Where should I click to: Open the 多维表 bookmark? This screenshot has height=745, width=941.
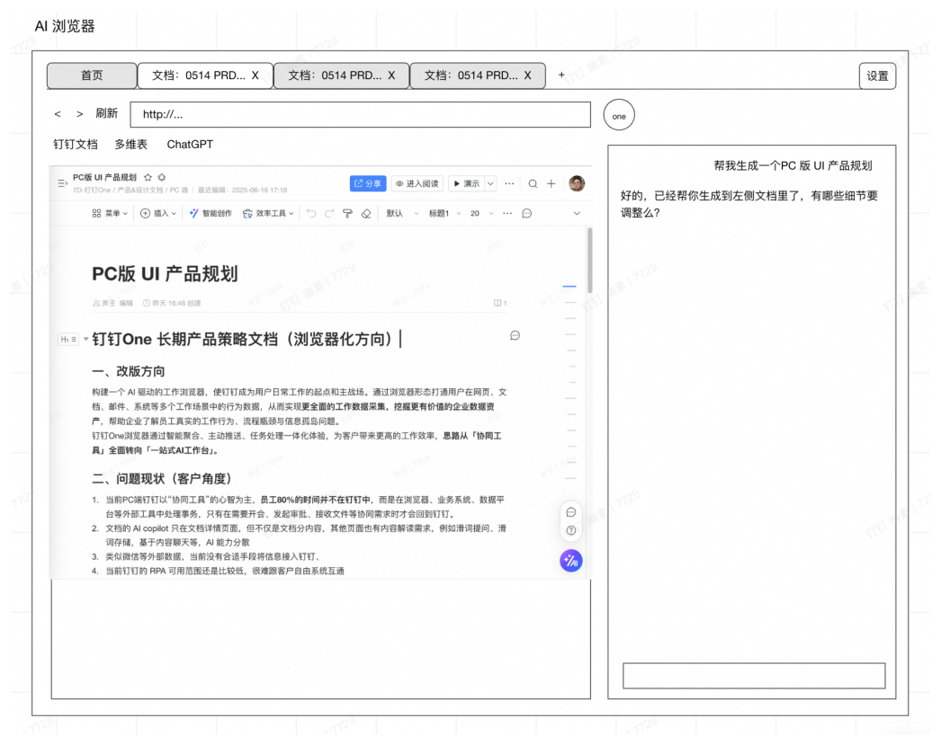click(130, 145)
